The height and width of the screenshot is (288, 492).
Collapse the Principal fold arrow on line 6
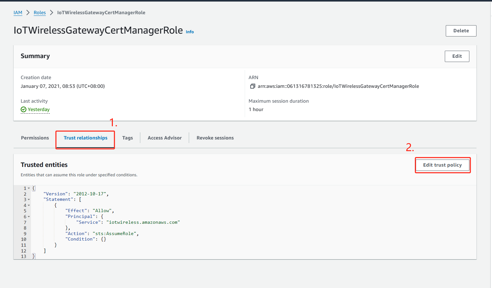pyautogui.click(x=29, y=217)
